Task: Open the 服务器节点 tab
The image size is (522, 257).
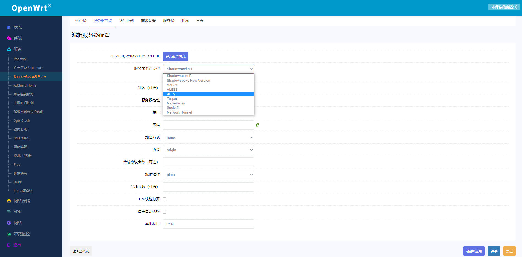Action: (103, 21)
